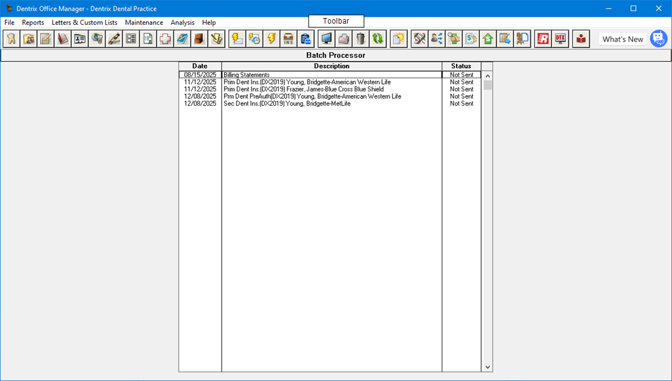Screen dimensions: 672x381
Task: Select the Billing Statements batch row
Action: pos(331,75)
